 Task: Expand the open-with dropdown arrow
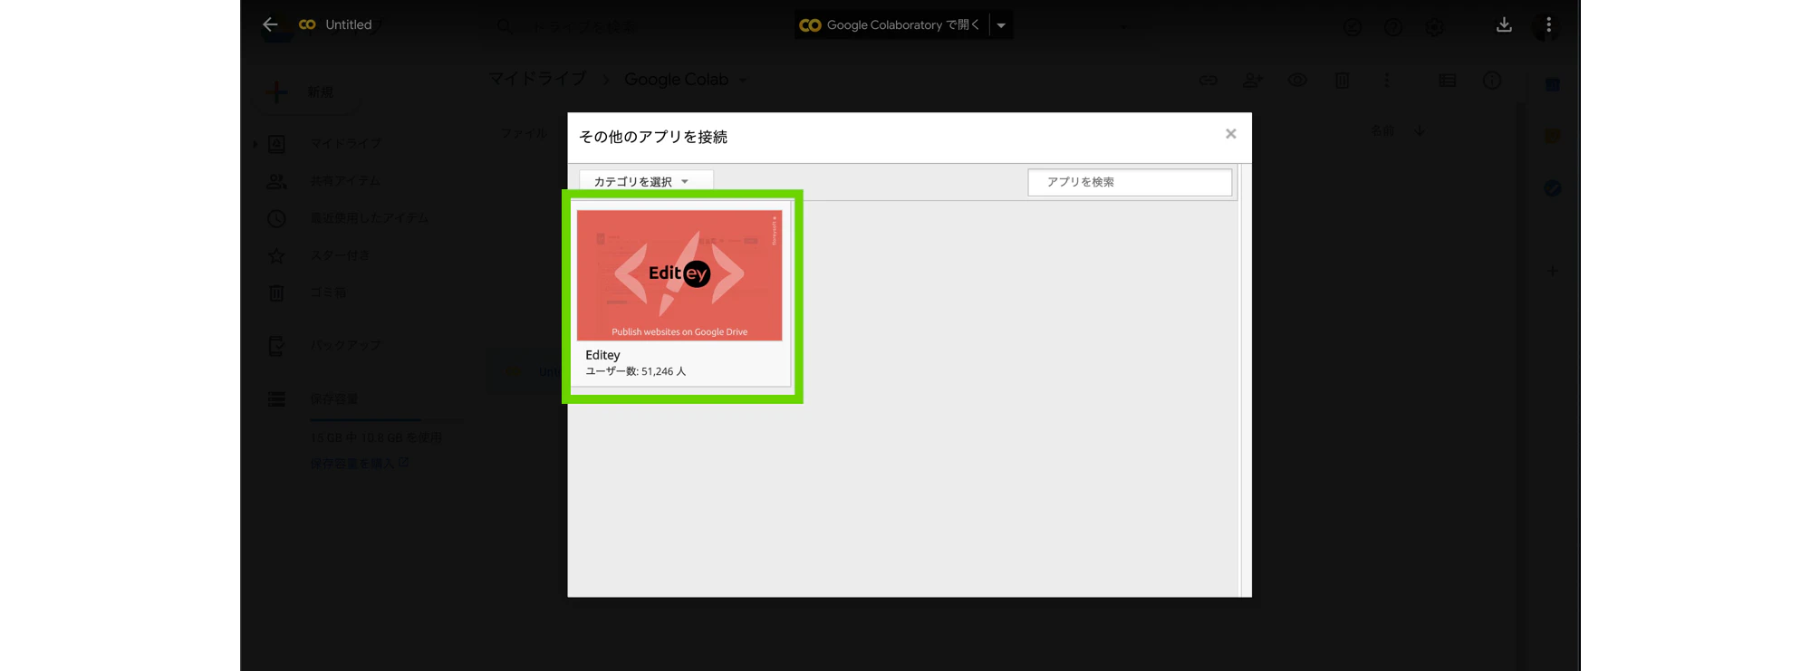click(1001, 25)
